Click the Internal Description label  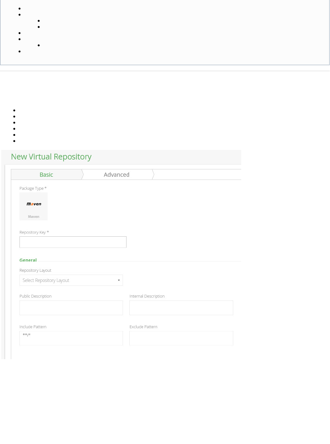click(147, 296)
